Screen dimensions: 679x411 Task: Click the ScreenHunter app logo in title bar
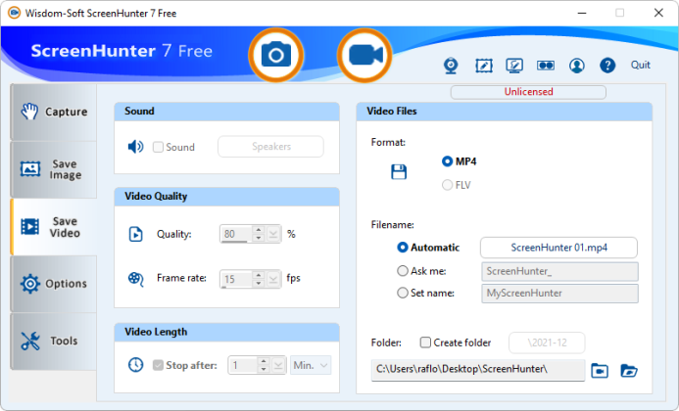[14, 13]
